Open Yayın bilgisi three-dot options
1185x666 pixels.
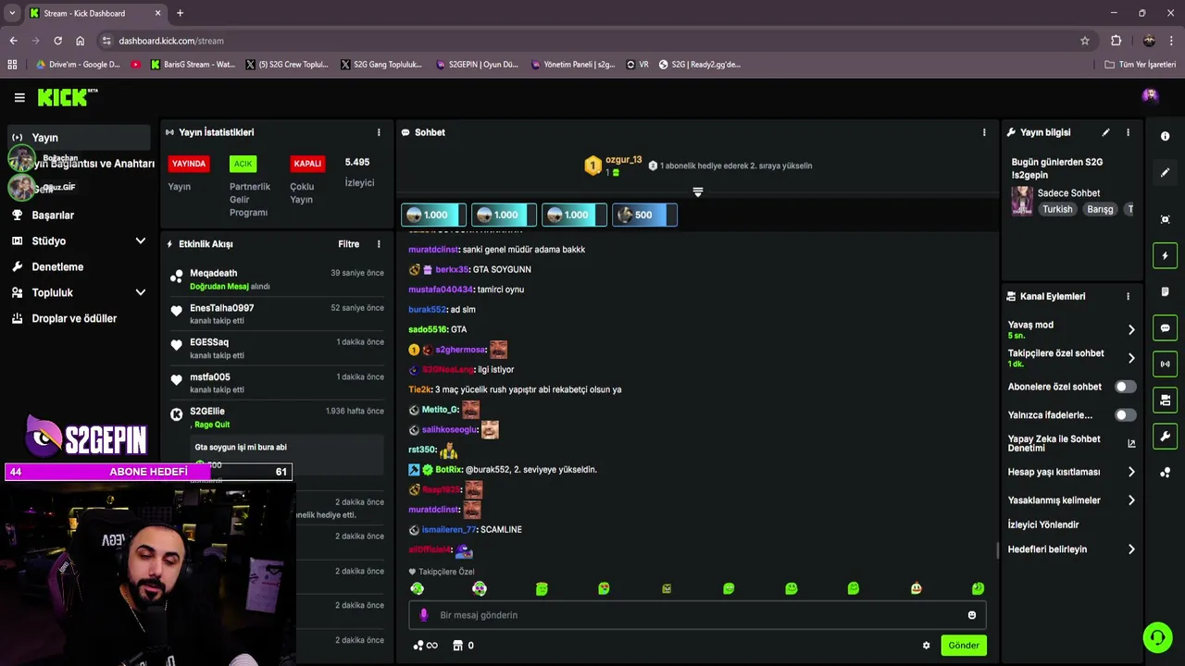(1128, 132)
